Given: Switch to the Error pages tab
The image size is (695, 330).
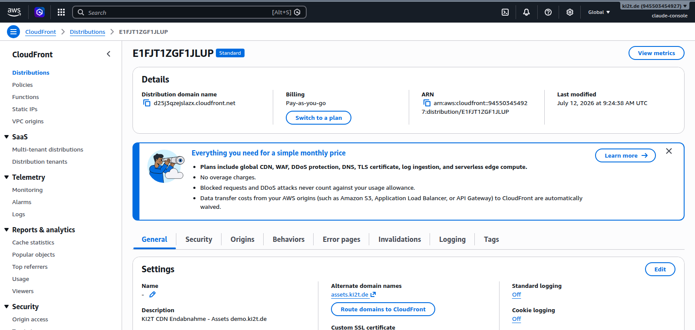Looking at the screenshot, I should pyautogui.click(x=341, y=239).
